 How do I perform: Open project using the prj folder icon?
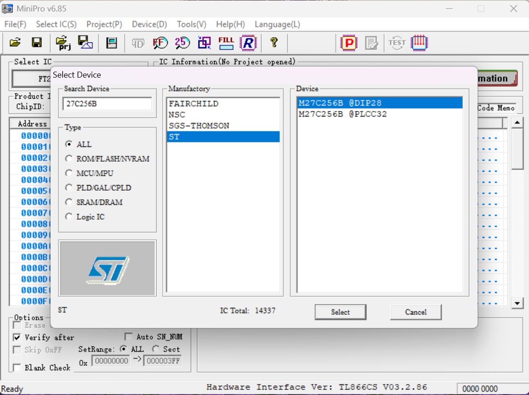point(63,43)
